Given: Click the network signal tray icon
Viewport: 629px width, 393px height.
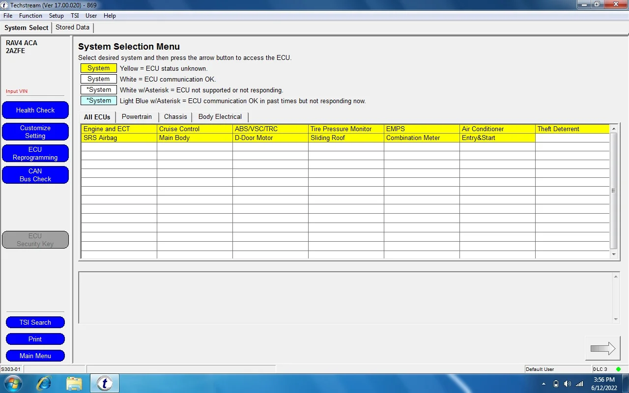Looking at the screenshot, I should [x=579, y=384].
